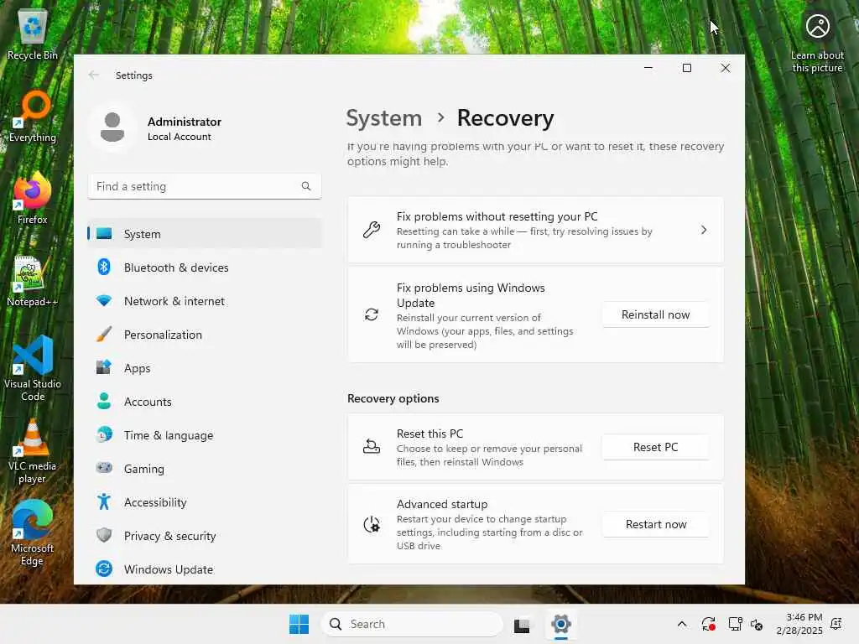859x644 pixels.
Task: Click the Settings gear on taskbar
Action: (x=561, y=623)
